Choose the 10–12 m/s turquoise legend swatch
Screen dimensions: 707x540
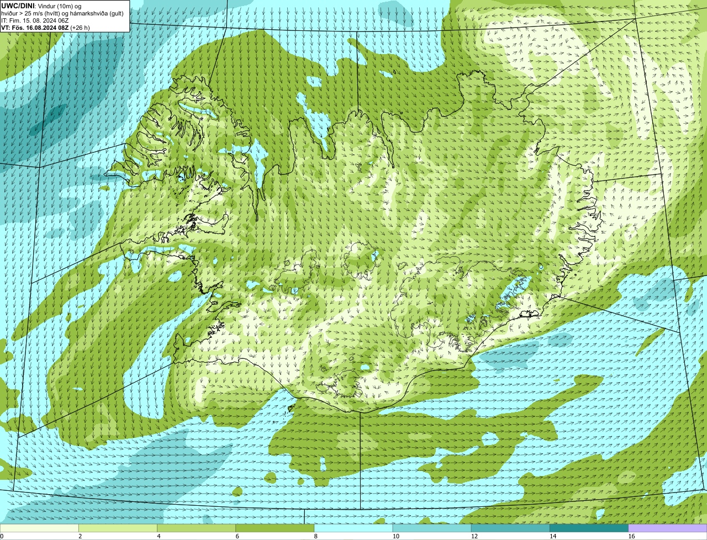(x=432, y=528)
